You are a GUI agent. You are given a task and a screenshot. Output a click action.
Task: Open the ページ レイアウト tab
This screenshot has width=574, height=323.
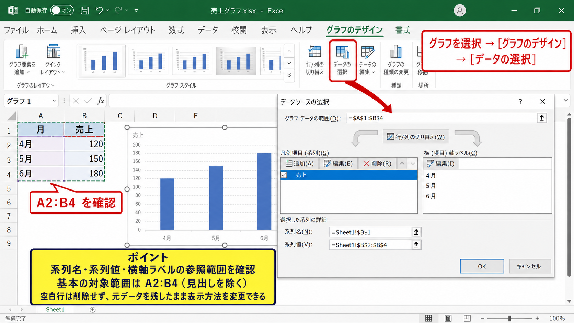[x=127, y=30]
